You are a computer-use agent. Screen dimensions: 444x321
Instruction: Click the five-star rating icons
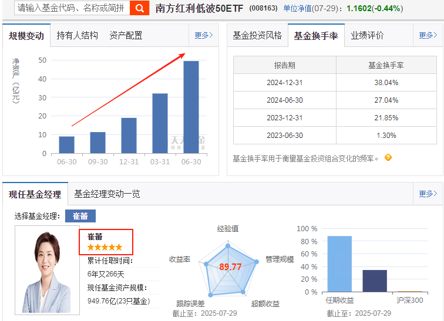(x=105, y=248)
